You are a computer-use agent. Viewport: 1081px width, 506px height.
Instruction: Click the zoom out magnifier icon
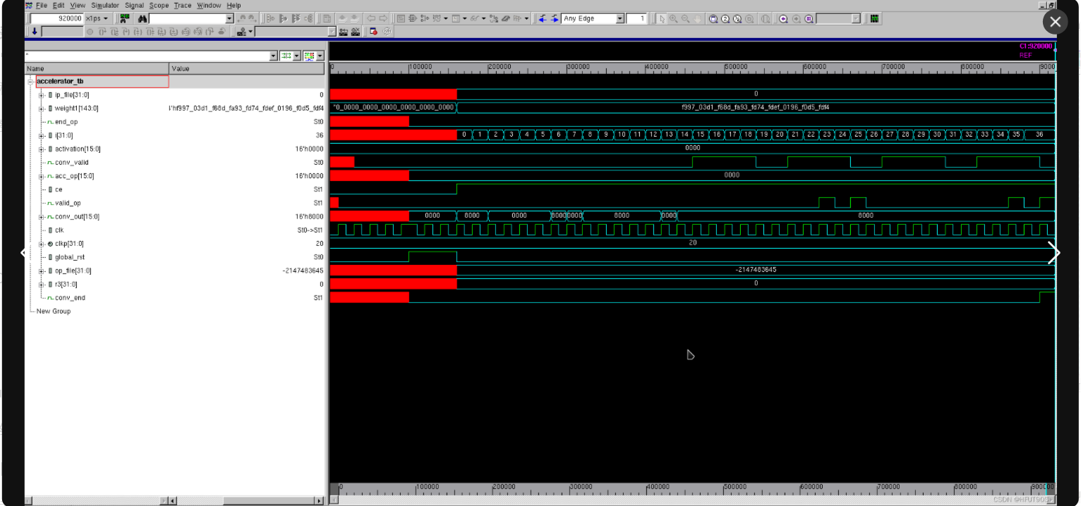pyautogui.click(x=685, y=18)
